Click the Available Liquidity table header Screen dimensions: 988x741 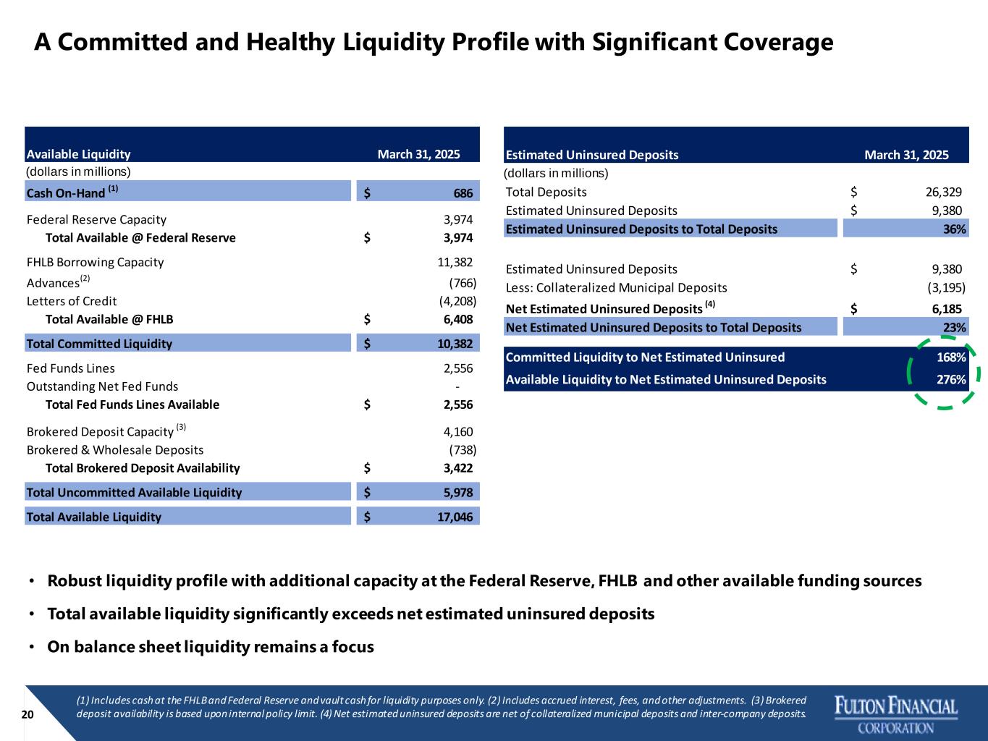pyautogui.click(x=78, y=154)
